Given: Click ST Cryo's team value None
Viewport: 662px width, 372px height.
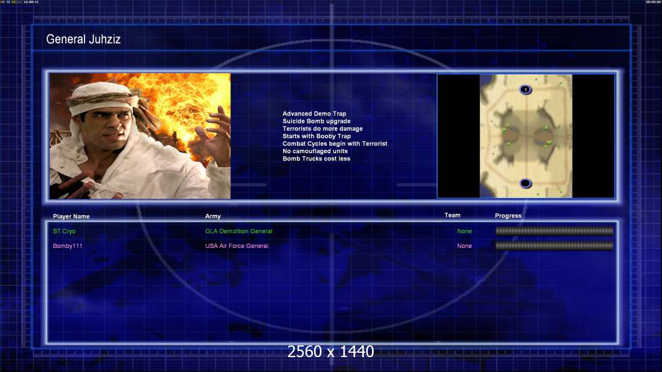Looking at the screenshot, I should click(465, 231).
